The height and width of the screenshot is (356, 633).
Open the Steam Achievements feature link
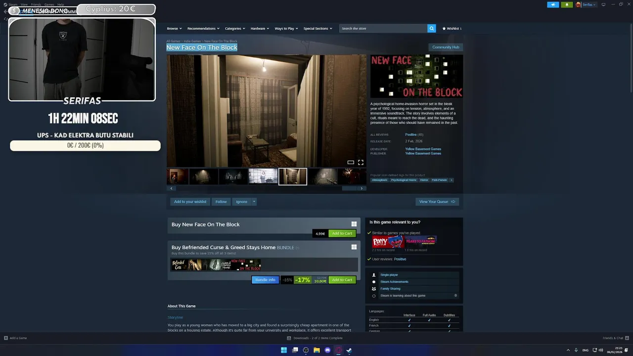pos(394,282)
